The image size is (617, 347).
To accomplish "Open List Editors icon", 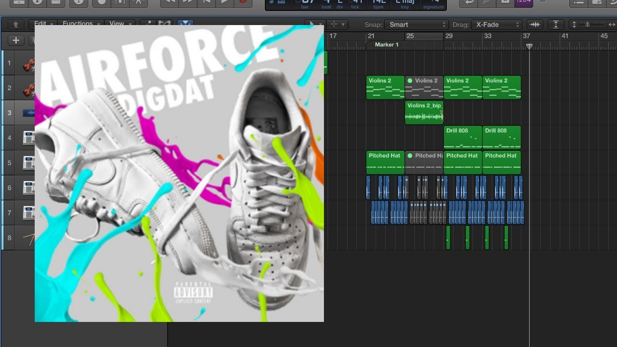I will coord(578,2).
